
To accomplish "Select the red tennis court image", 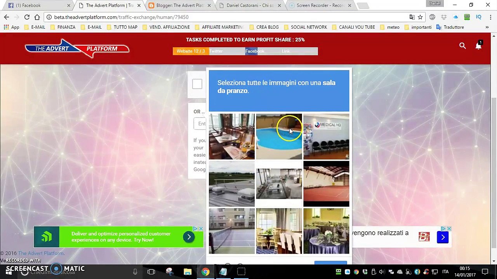I will tap(326, 184).
